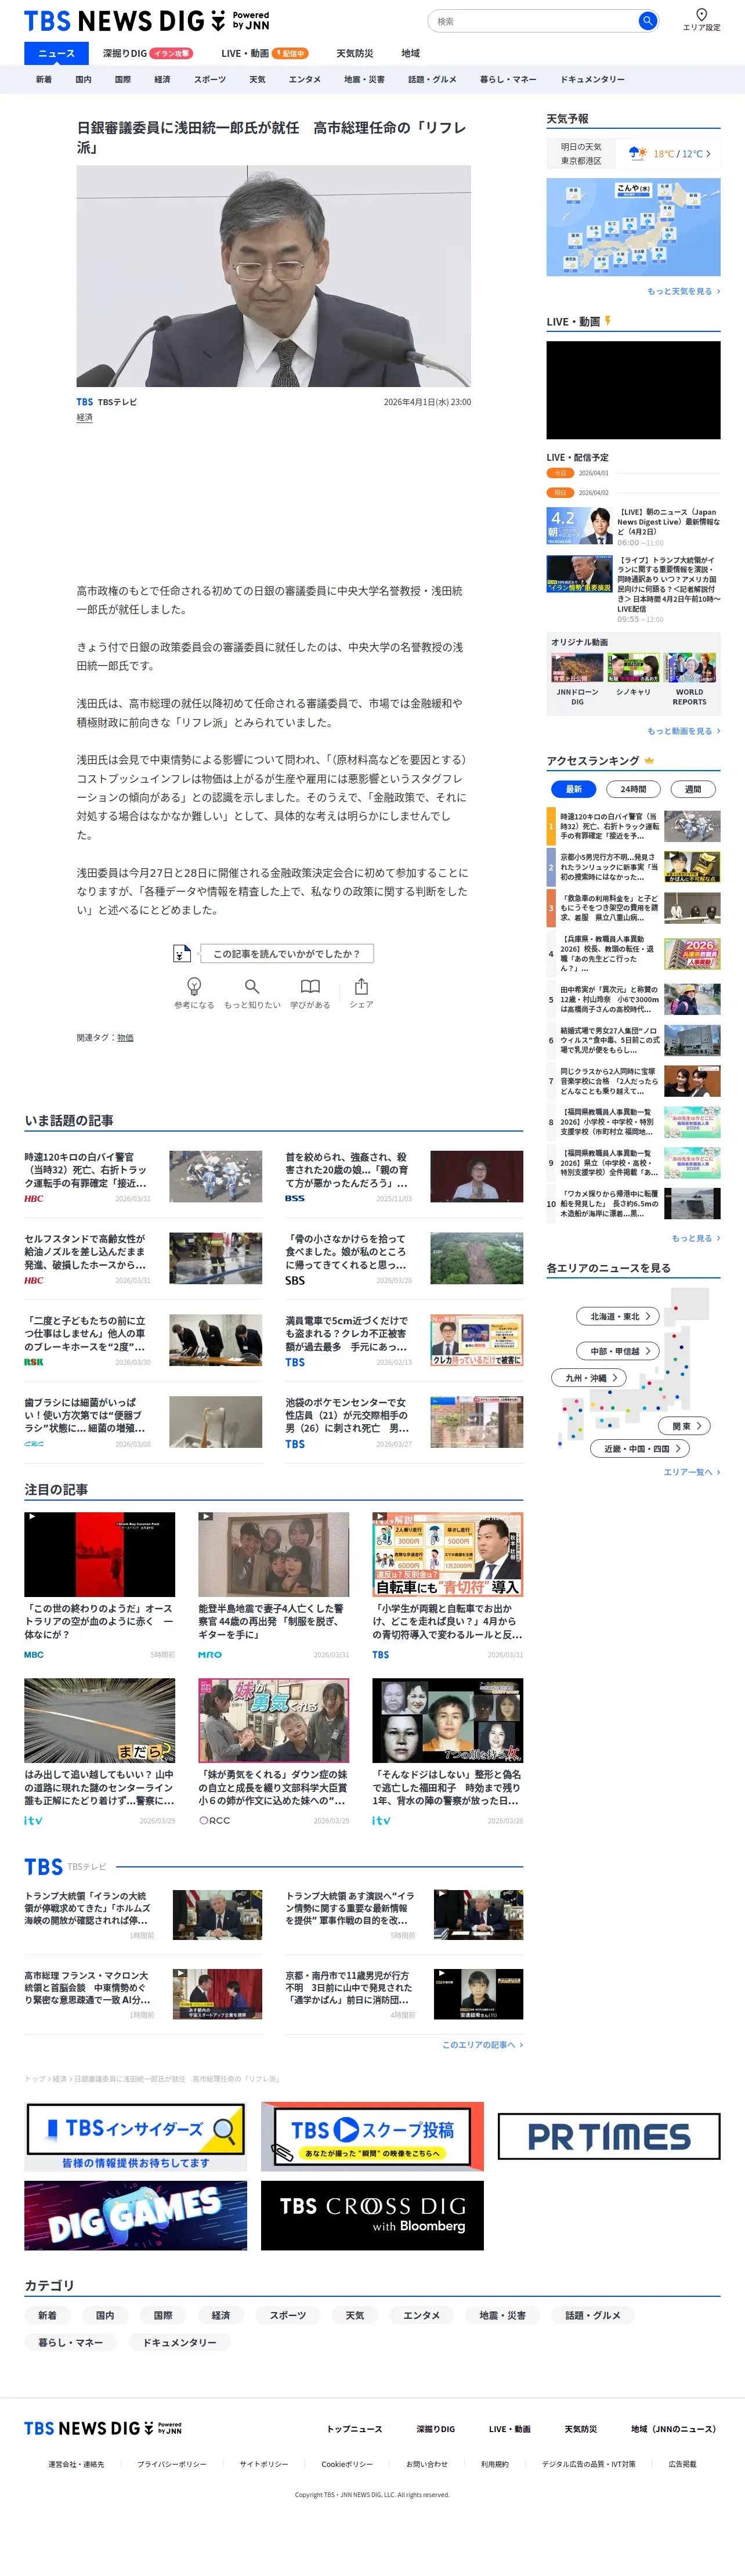Open 利用規約 footer link
The width and height of the screenshot is (745, 2576).
pos(495,2464)
